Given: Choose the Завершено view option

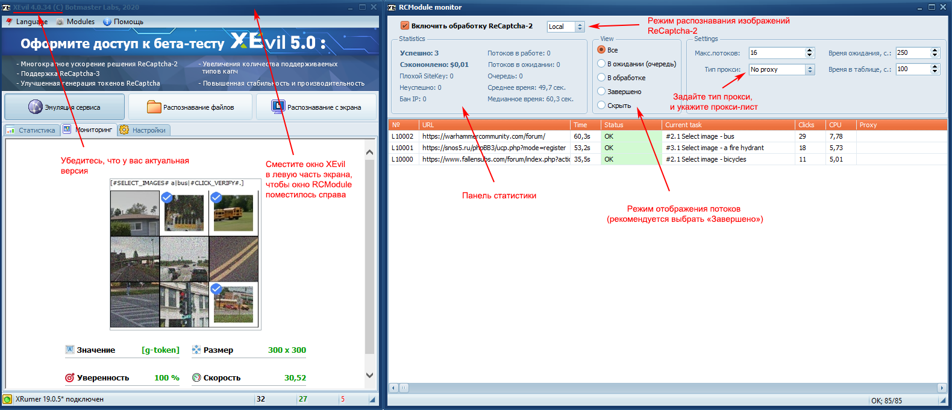Looking at the screenshot, I should point(601,92).
